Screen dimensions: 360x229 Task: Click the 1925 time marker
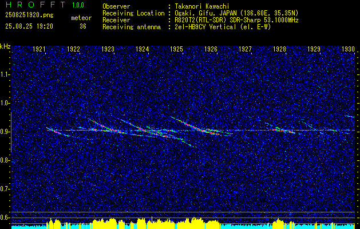(176, 49)
